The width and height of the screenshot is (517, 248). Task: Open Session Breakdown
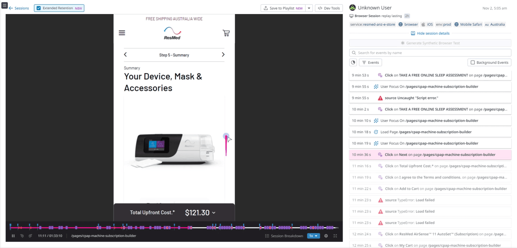pyautogui.click(x=284, y=236)
